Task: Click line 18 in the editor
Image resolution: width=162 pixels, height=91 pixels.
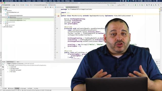Action: click(x=110, y=14)
